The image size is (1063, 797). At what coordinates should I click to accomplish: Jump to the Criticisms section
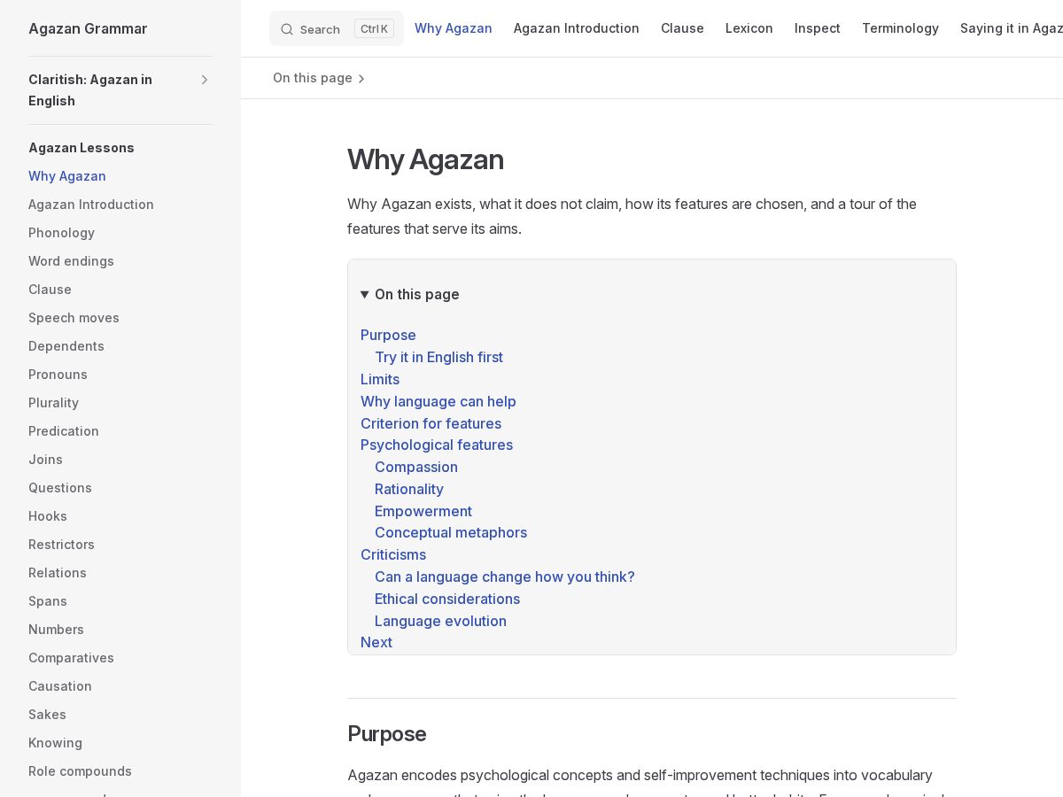[x=393, y=554]
